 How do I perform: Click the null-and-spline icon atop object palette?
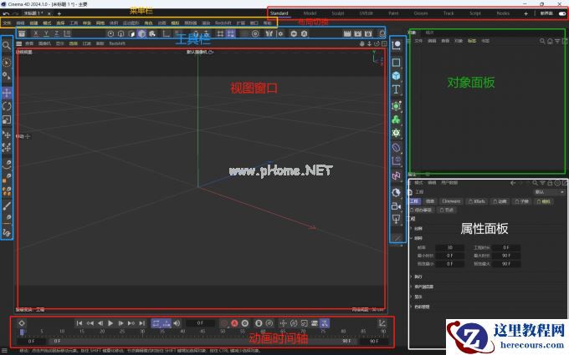click(397, 45)
